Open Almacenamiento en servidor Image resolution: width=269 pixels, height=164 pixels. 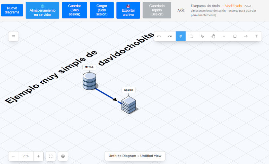42,10
